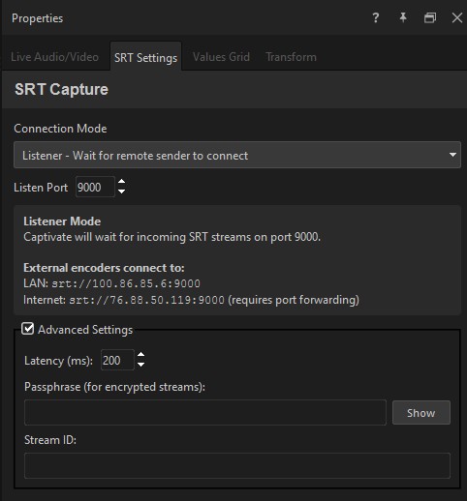Increase Latency with the up arrow
The height and width of the screenshot is (501, 467).
(x=140, y=355)
